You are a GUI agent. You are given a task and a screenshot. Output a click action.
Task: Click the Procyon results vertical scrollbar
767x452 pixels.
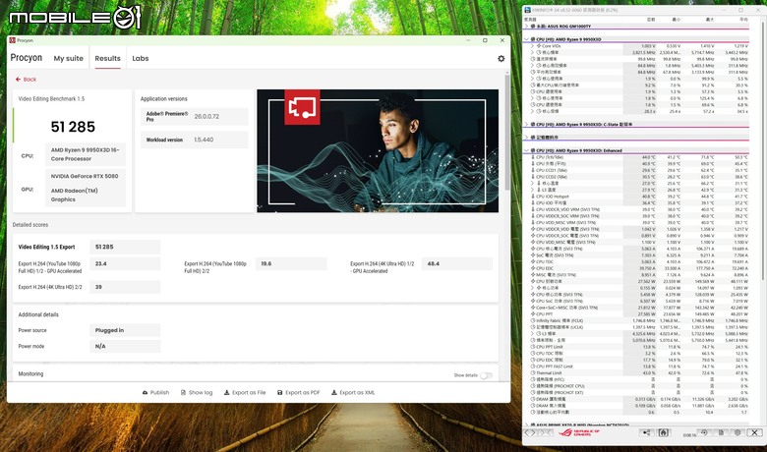pos(507,132)
